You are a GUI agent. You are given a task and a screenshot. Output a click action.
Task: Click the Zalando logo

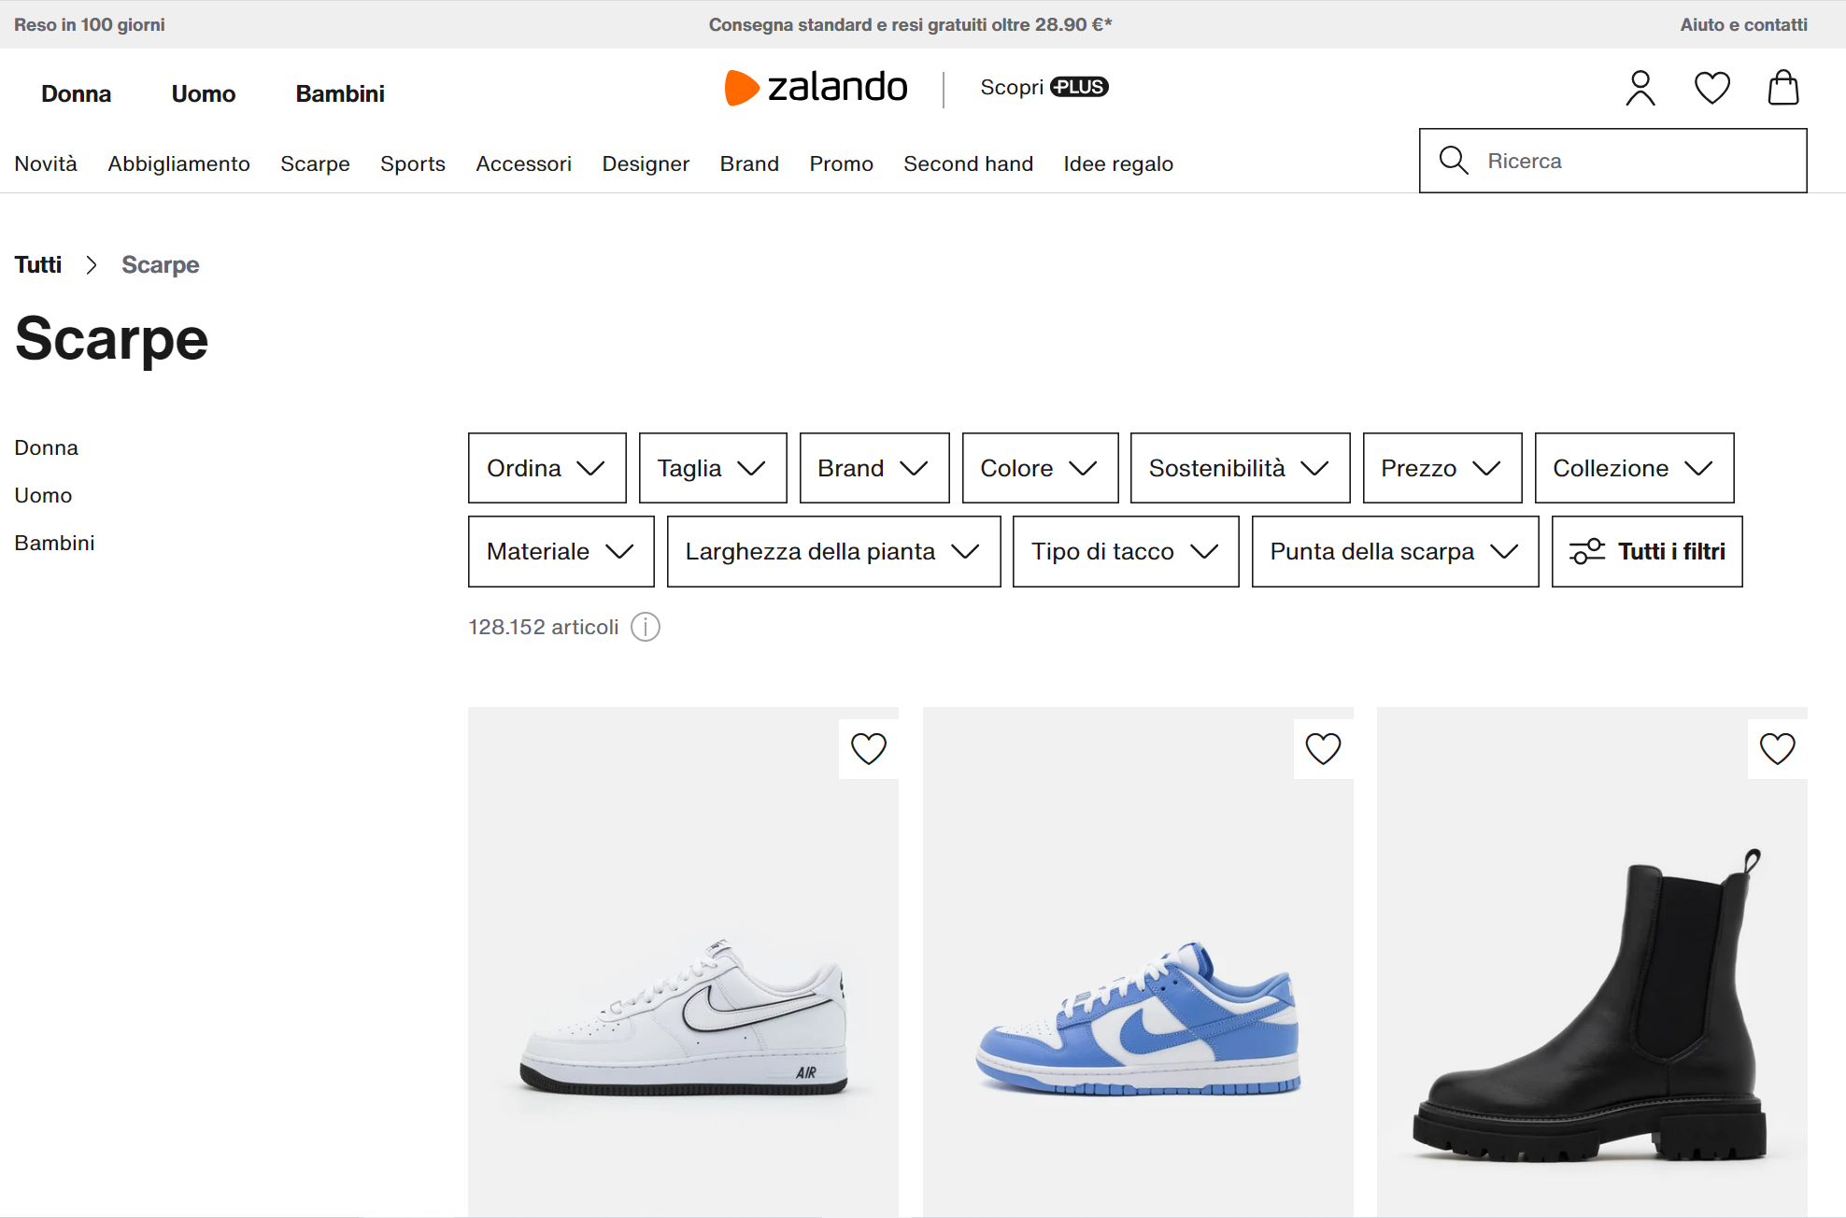coord(816,87)
